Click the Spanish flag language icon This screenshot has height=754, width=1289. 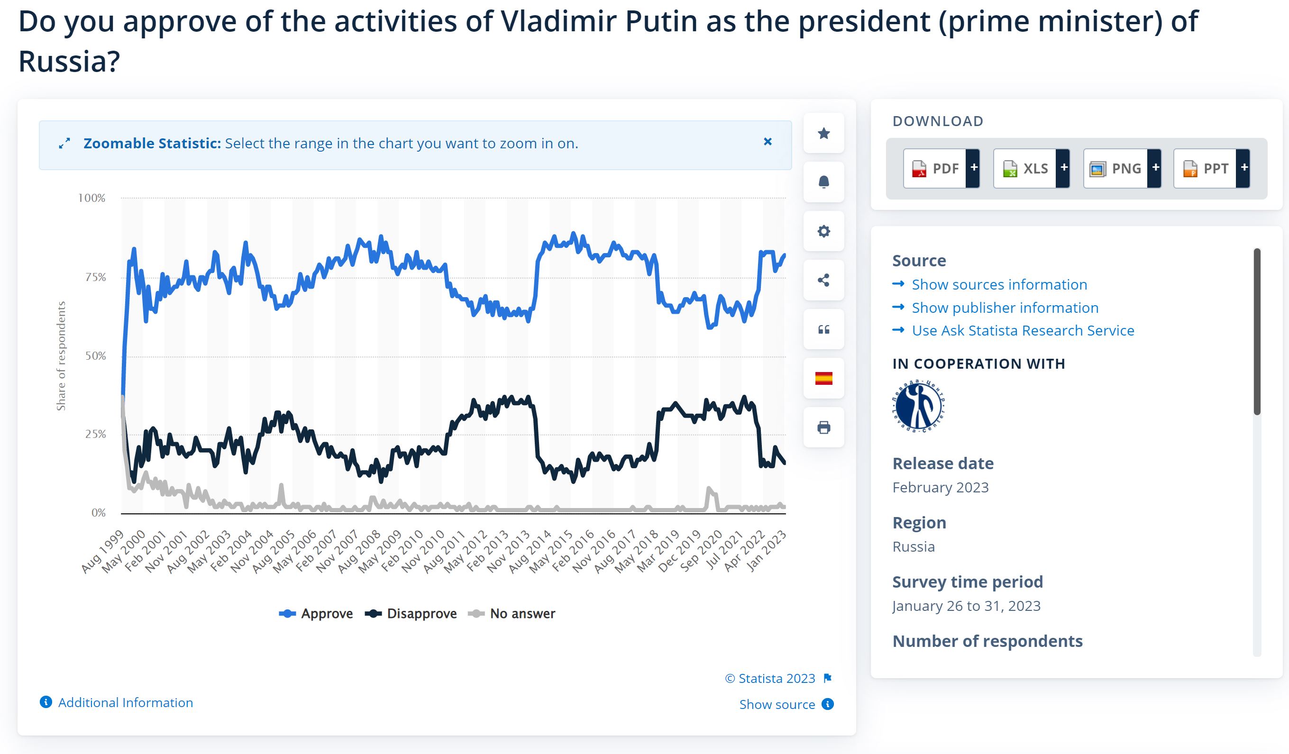click(x=823, y=378)
